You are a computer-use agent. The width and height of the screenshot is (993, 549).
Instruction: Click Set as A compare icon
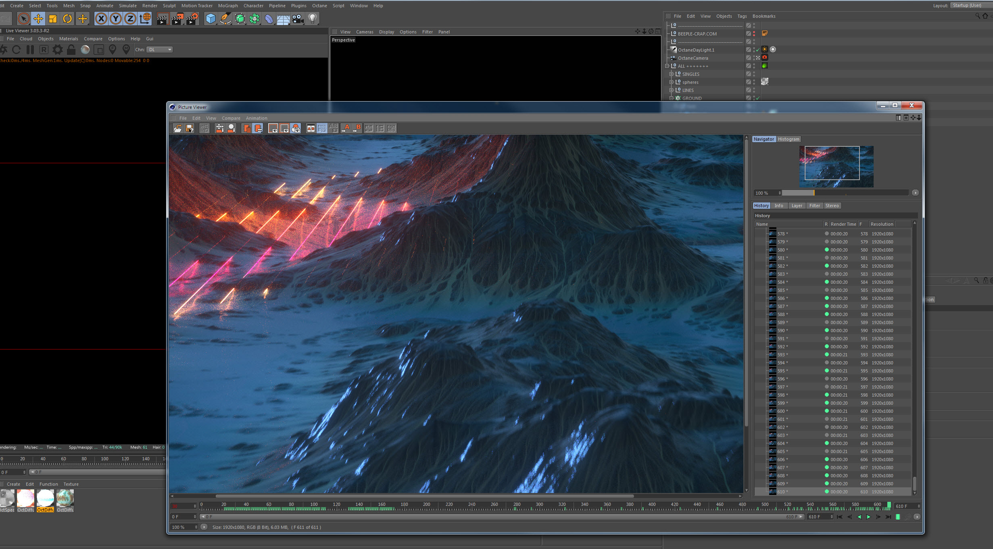(346, 128)
